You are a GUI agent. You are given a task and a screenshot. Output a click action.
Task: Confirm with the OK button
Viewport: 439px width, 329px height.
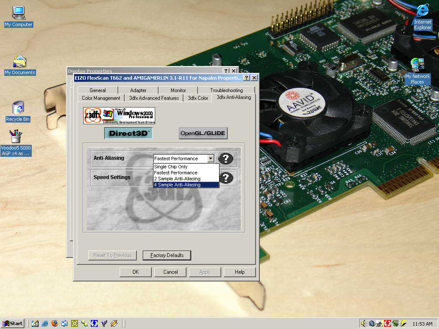coord(135,272)
